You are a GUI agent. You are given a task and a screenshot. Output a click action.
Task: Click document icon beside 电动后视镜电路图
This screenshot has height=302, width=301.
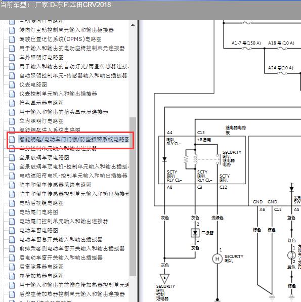[x=12, y=203]
